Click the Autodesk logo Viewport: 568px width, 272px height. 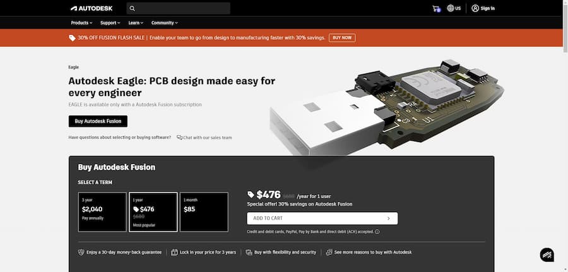(92, 8)
